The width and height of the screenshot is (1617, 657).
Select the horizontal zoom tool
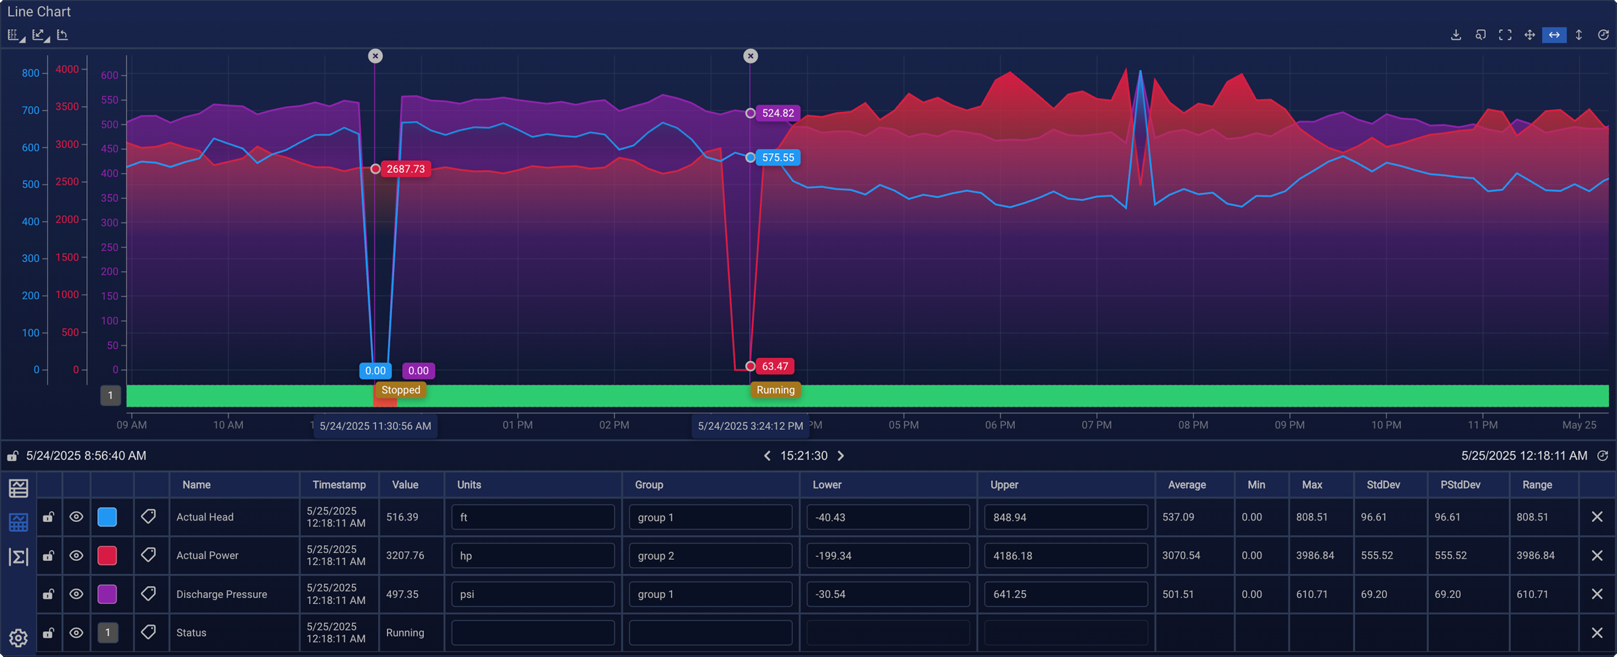[1554, 35]
